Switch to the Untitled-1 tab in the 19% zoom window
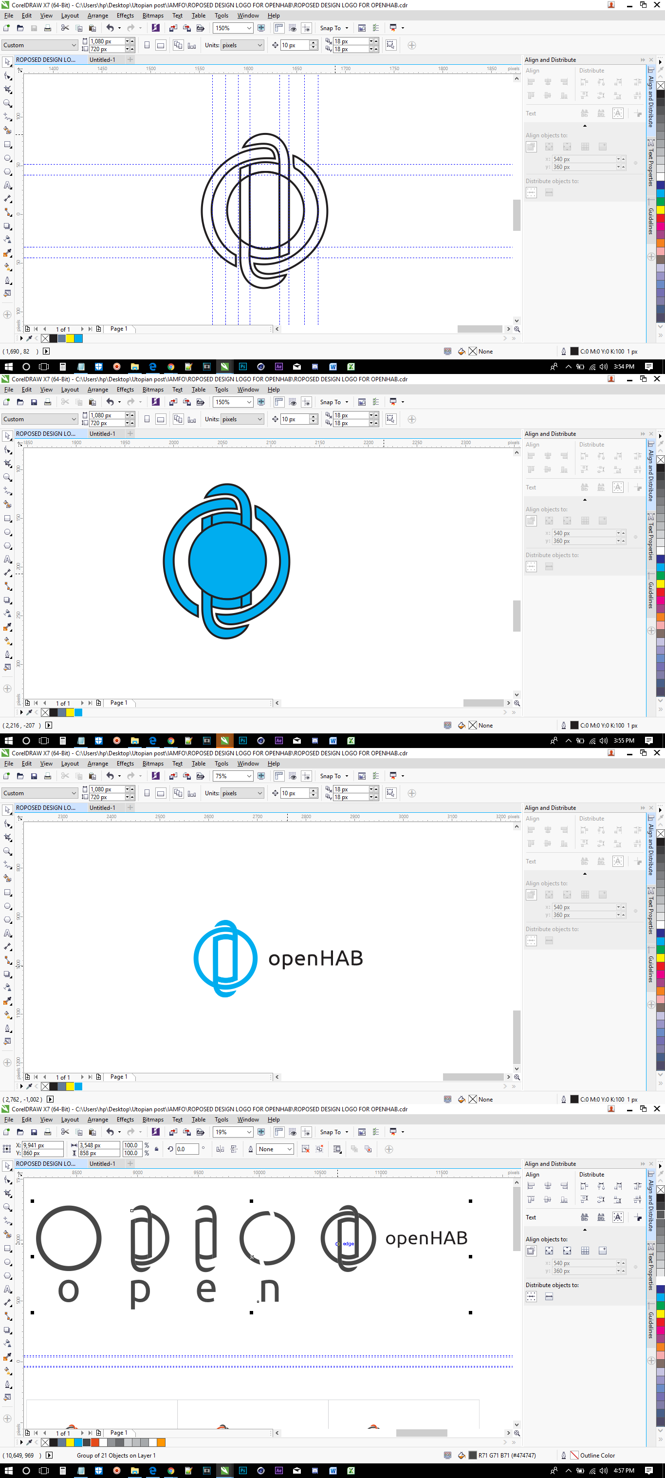Viewport: 665px width, 1478px height. click(102, 1163)
